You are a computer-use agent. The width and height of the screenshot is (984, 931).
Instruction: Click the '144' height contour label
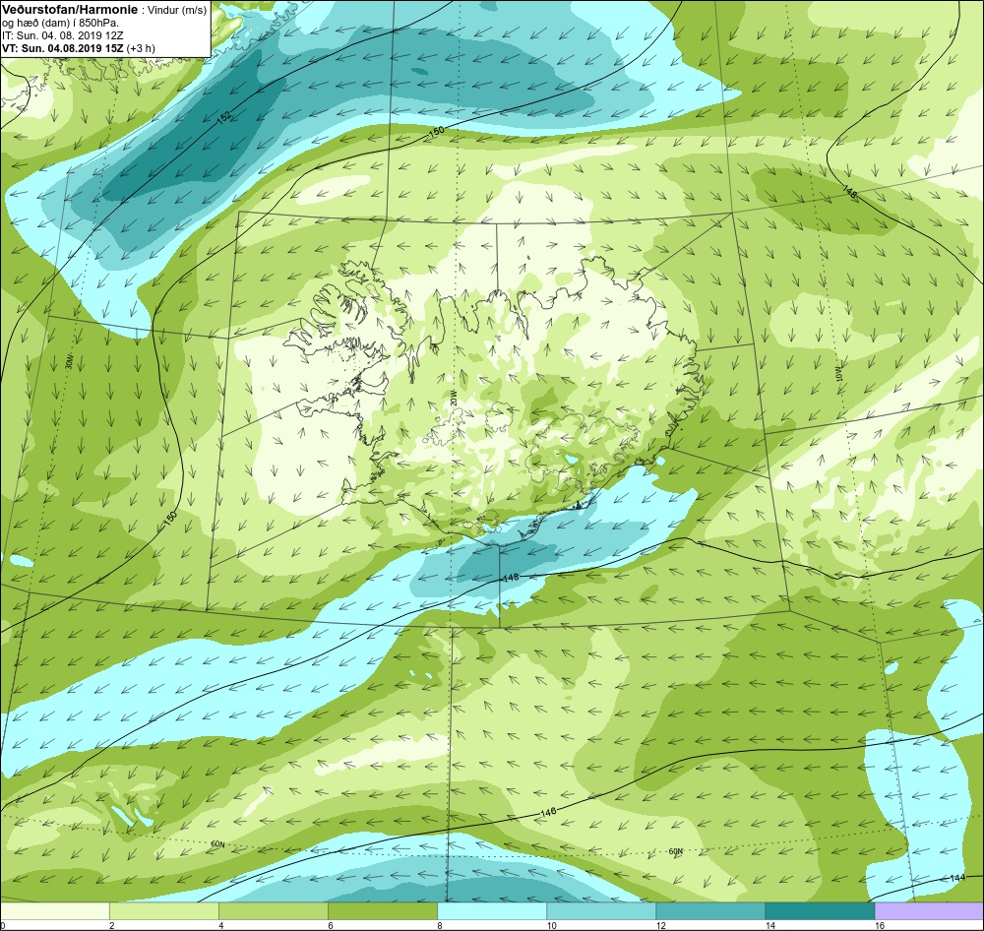(x=957, y=878)
